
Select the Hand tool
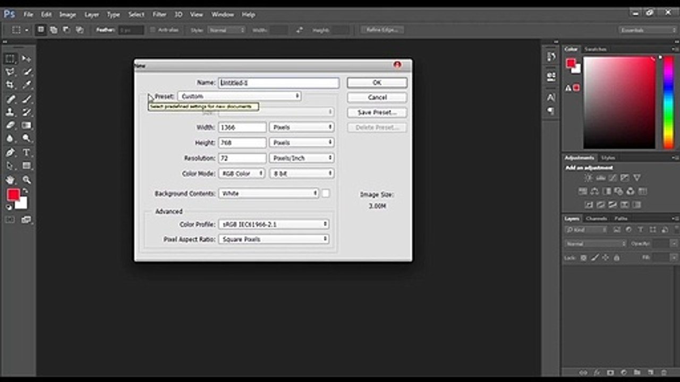(x=10, y=180)
